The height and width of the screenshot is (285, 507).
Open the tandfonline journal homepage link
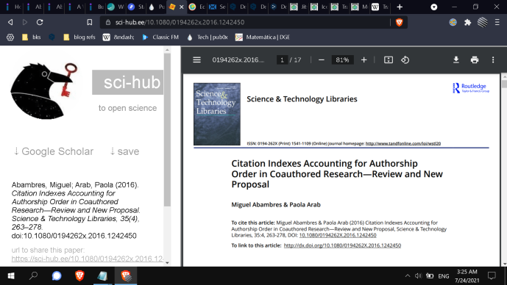(403, 143)
